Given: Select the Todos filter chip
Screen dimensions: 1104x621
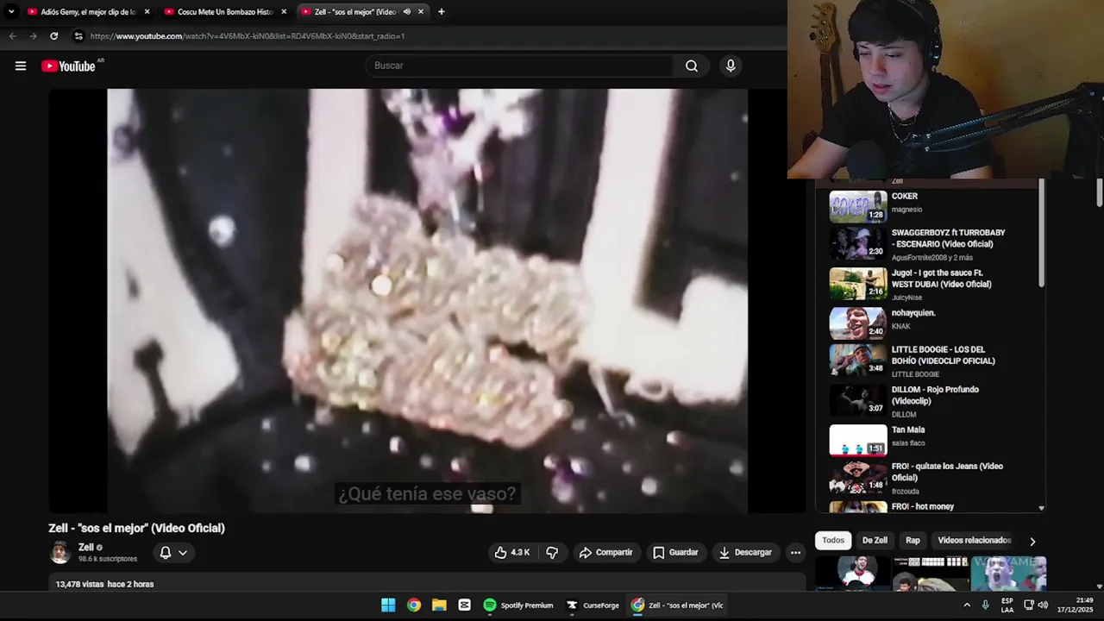Looking at the screenshot, I should [x=833, y=540].
